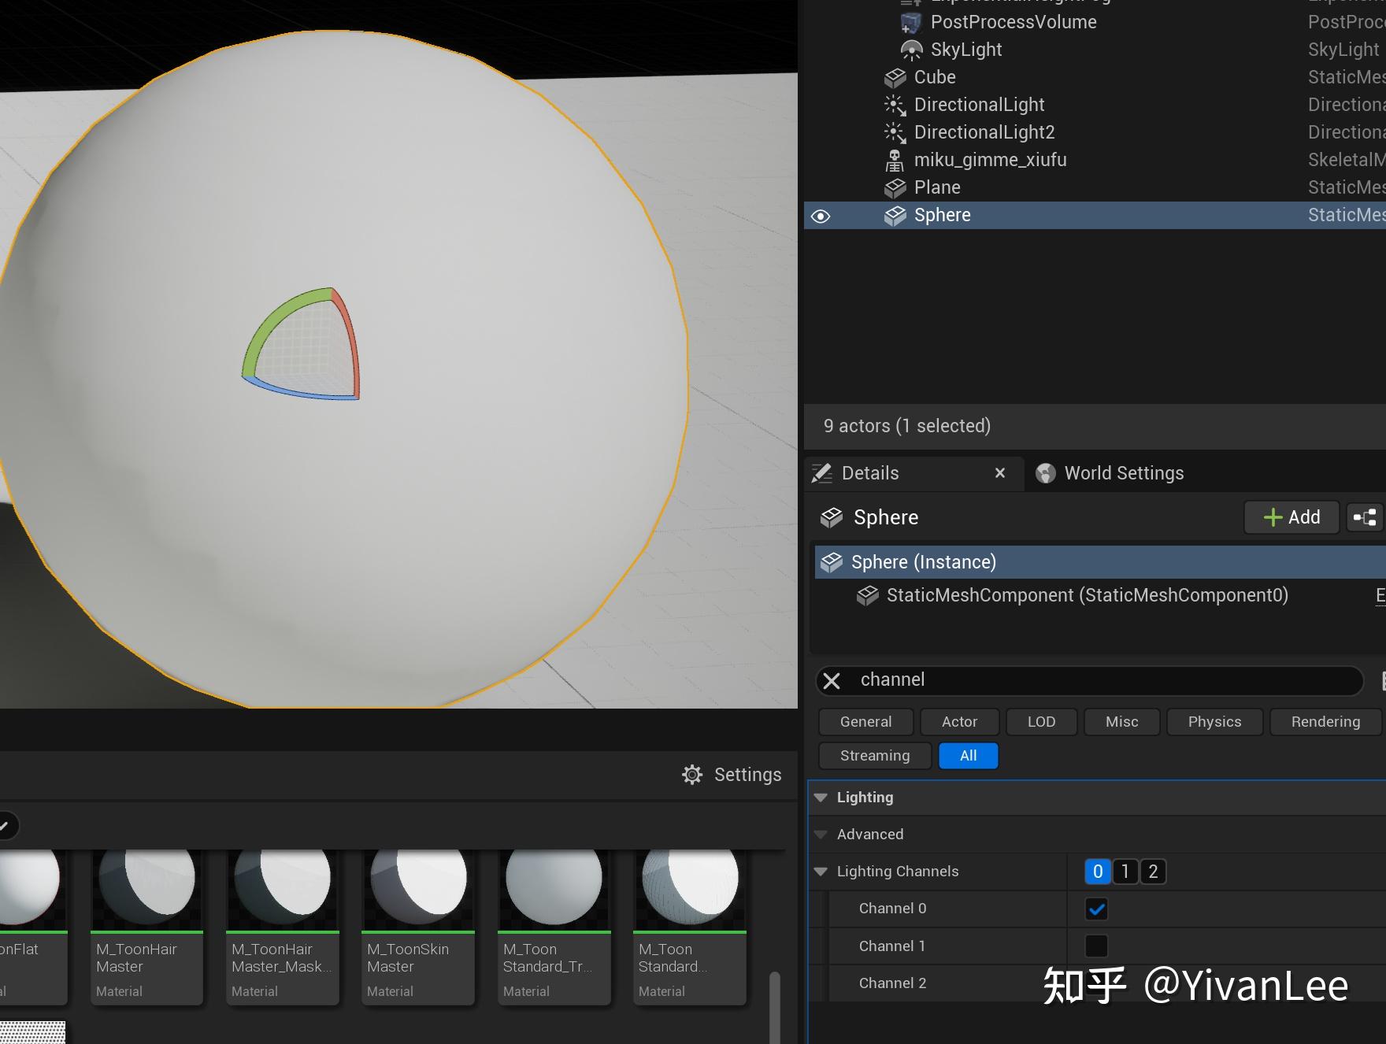Image resolution: width=1386 pixels, height=1044 pixels.
Task: Click the "Channel 1" property label
Action: tap(892, 946)
